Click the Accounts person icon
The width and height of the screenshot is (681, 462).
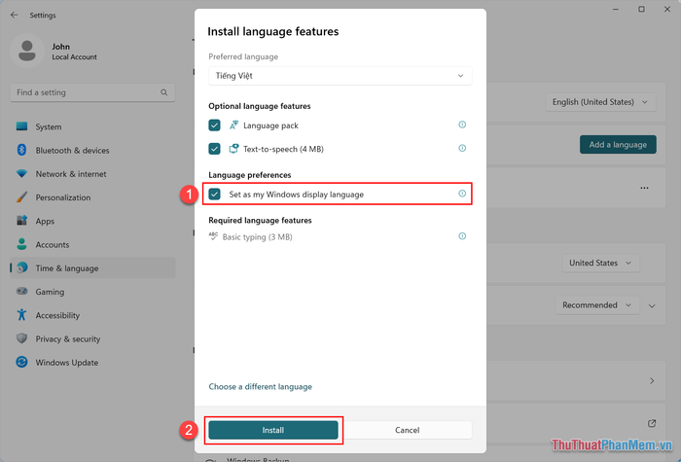click(x=21, y=244)
